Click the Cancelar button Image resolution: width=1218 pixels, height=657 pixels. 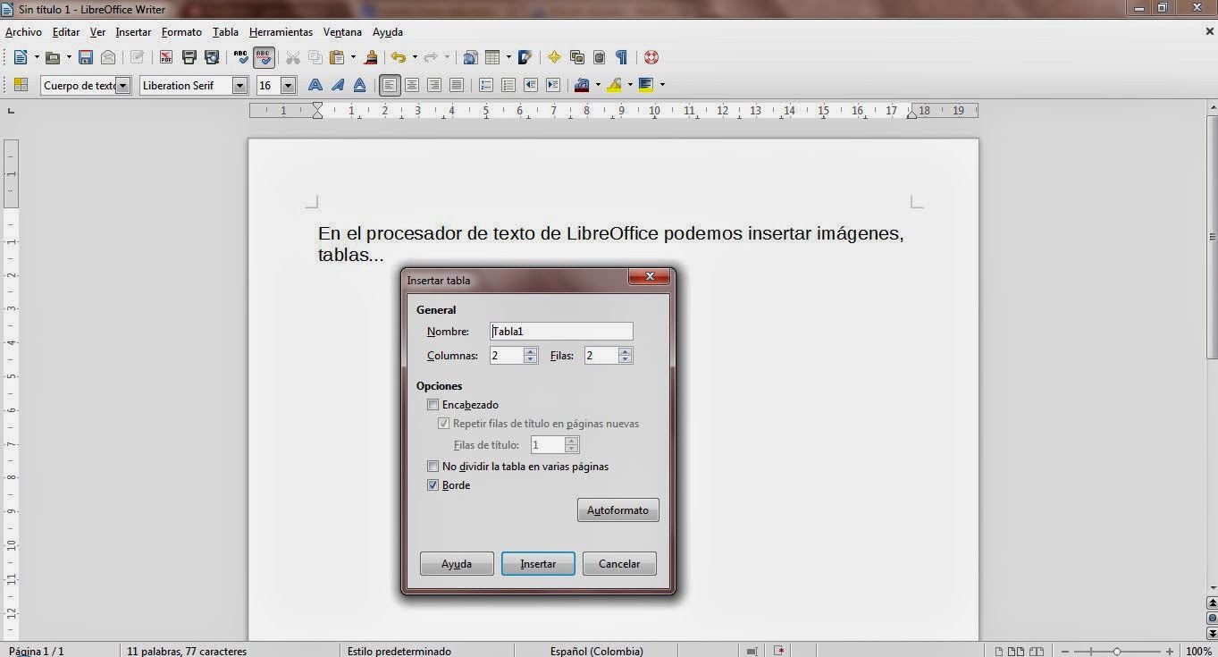[x=619, y=564]
